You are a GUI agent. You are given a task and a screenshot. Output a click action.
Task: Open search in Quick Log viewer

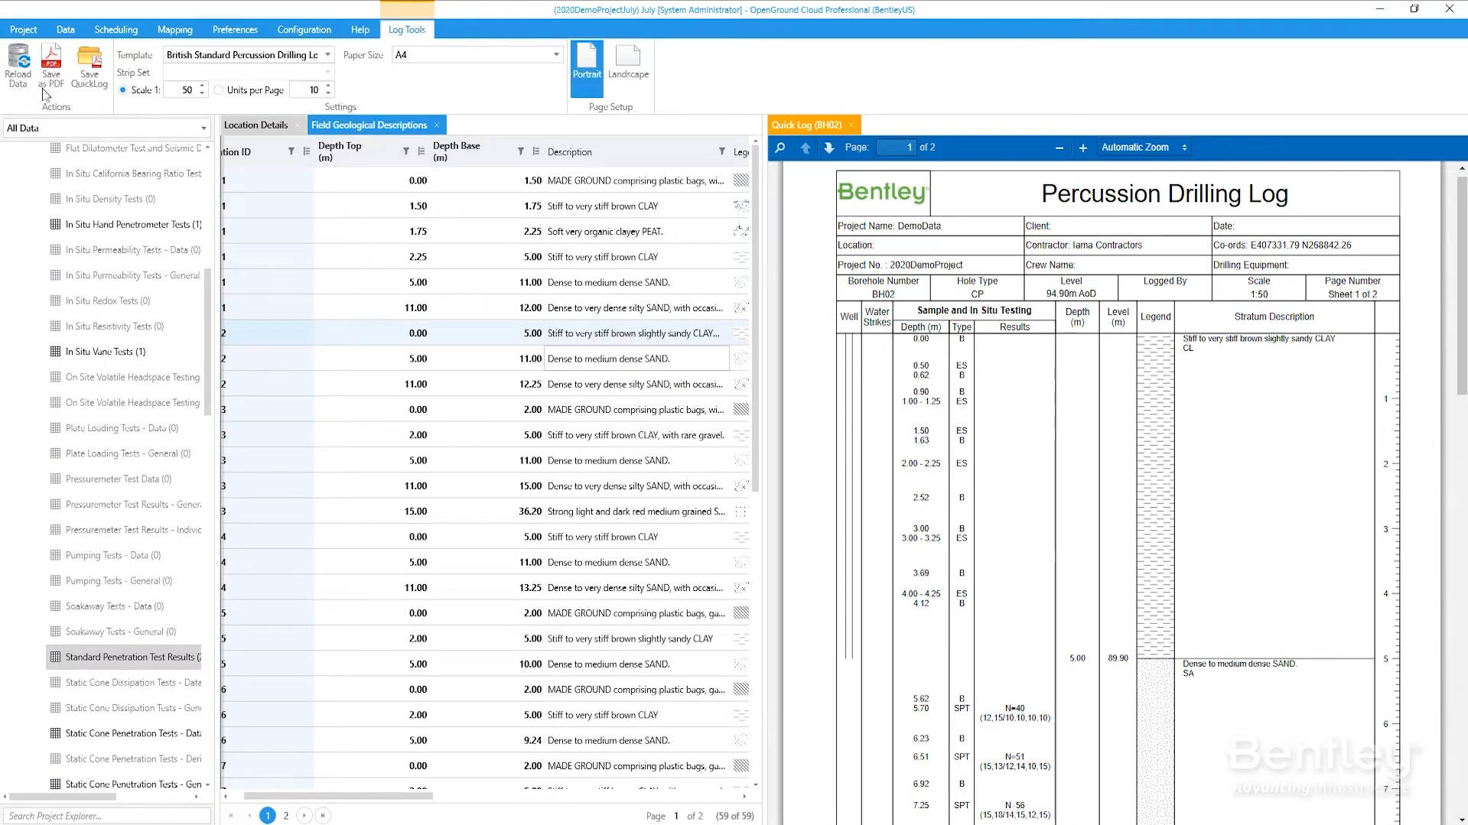click(x=780, y=148)
